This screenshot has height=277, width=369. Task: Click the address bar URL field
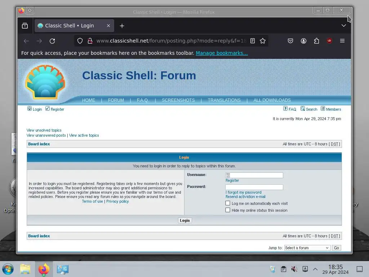(170, 41)
